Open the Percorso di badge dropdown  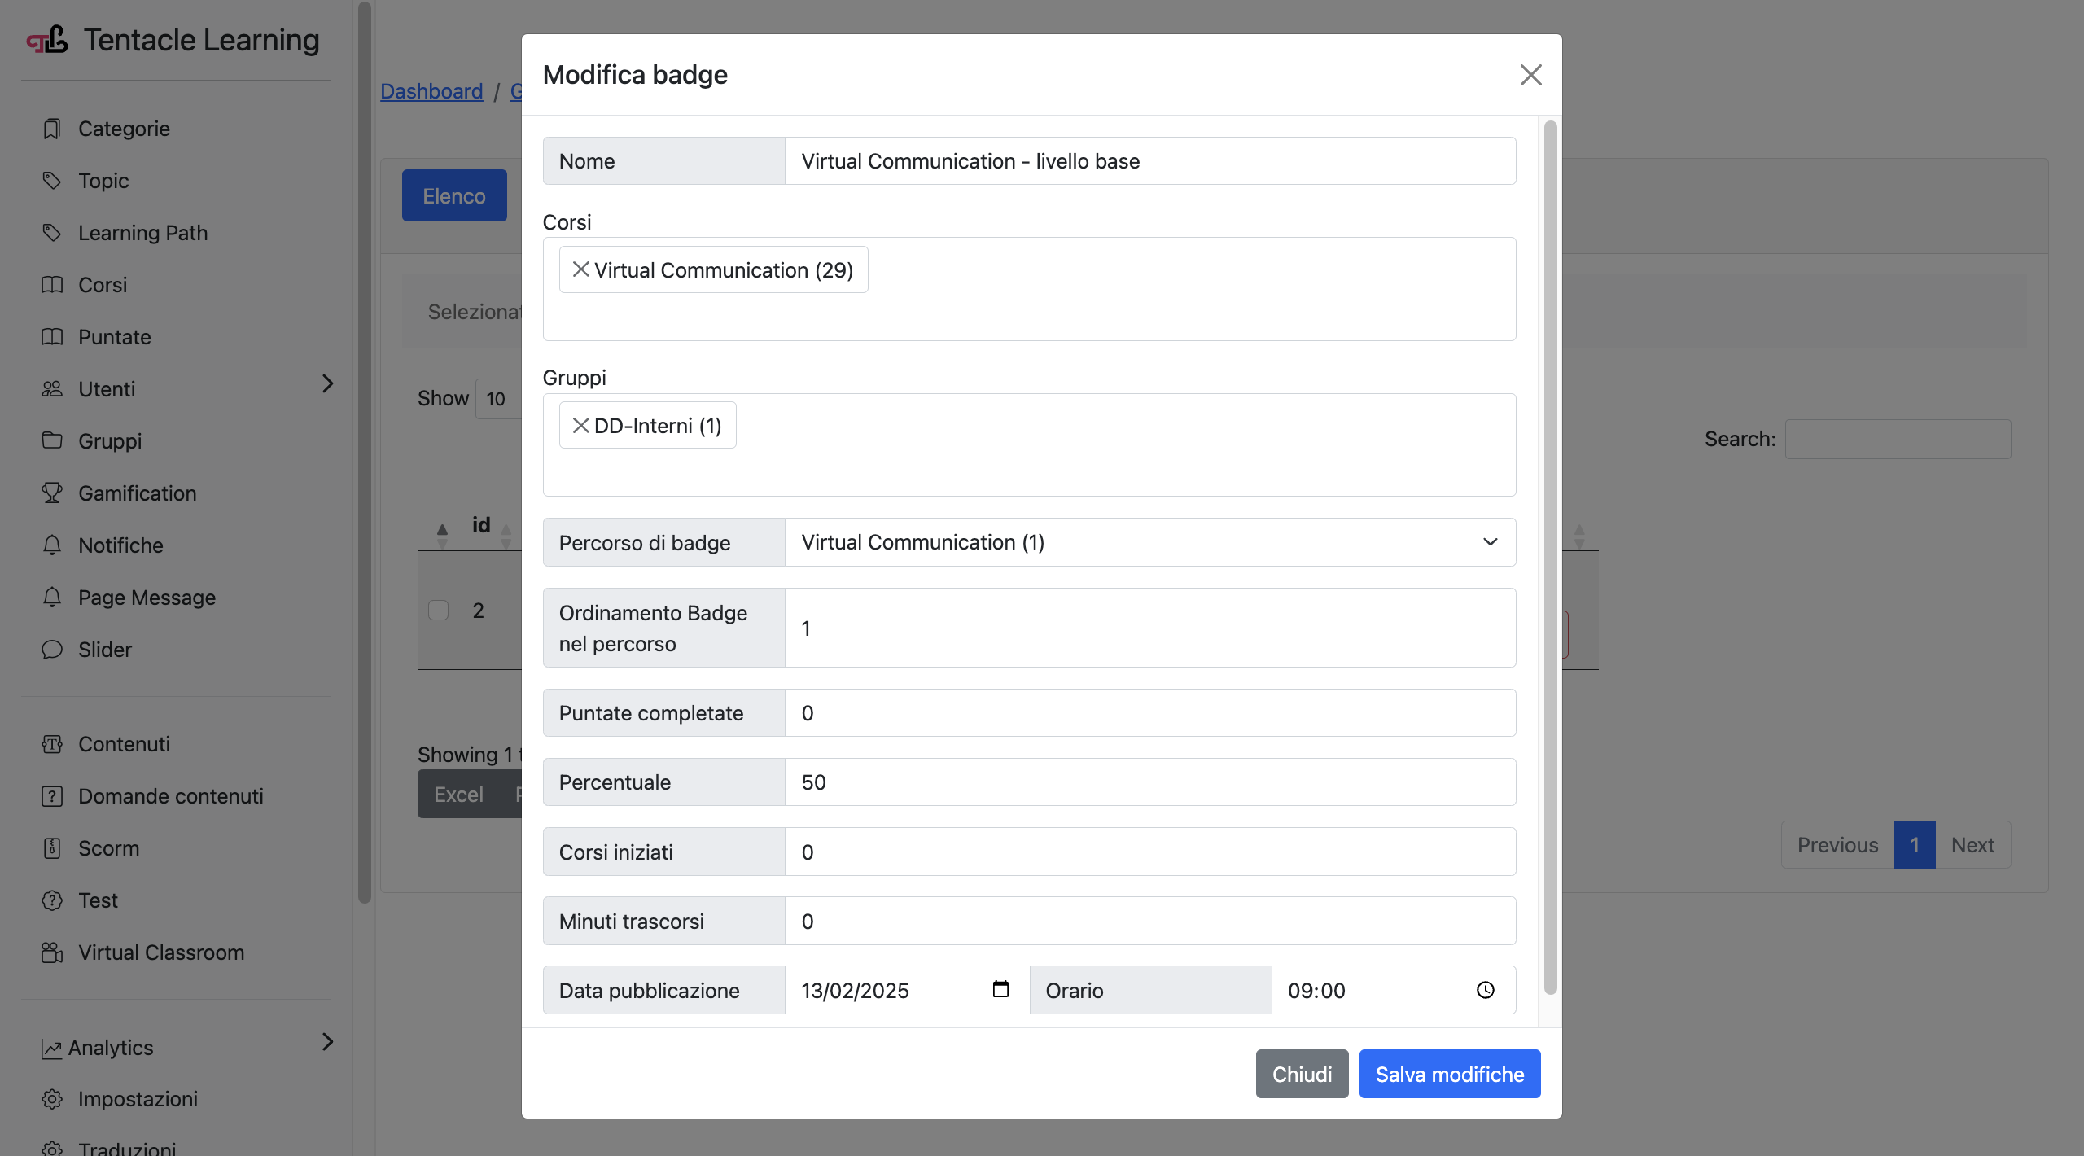pyautogui.click(x=1149, y=542)
